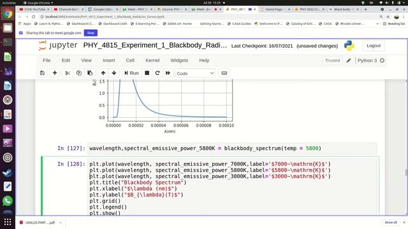Save notebook with the floppy disk icon
The height and width of the screenshot is (229, 408).
tap(43, 73)
